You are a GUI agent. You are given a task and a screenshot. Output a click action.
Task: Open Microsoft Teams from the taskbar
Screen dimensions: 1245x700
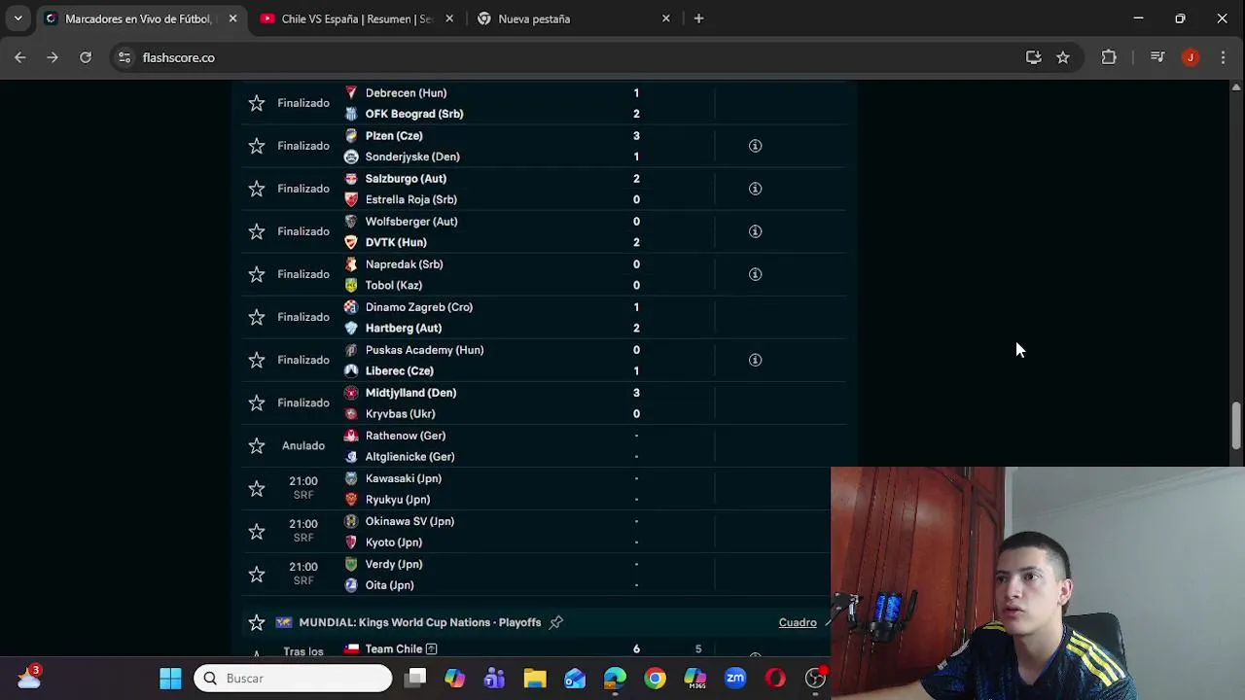click(495, 678)
